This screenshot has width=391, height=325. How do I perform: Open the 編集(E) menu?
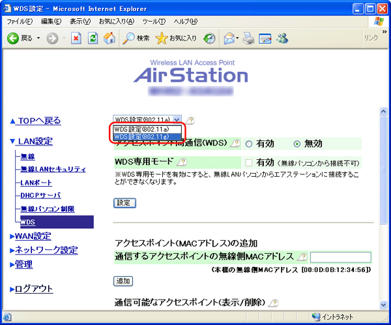pos(51,22)
